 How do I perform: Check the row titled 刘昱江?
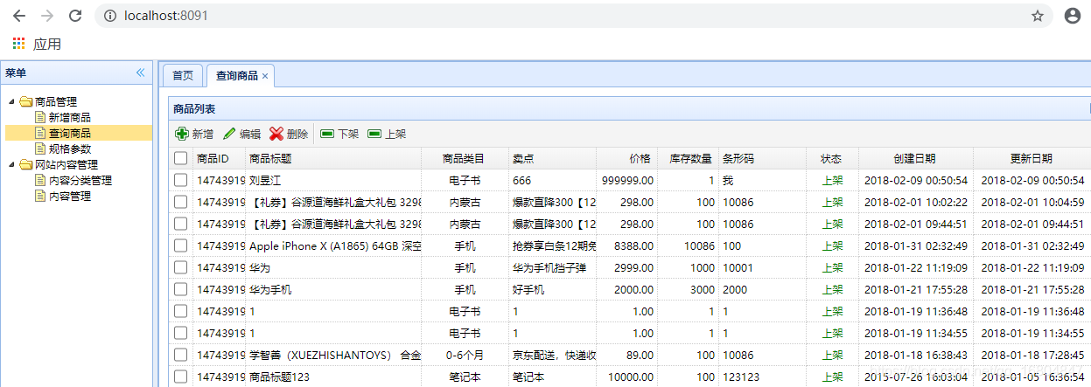[x=180, y=180]
